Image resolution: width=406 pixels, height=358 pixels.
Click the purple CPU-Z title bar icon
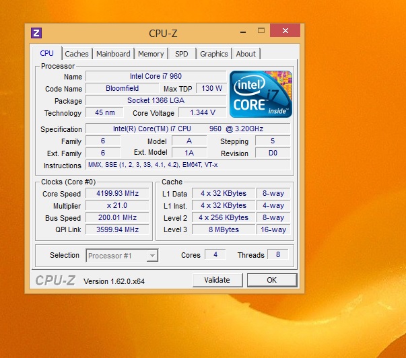coord(36,33)
